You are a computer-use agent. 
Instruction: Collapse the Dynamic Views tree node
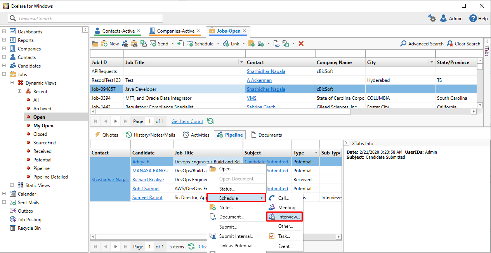click(12, 83)
